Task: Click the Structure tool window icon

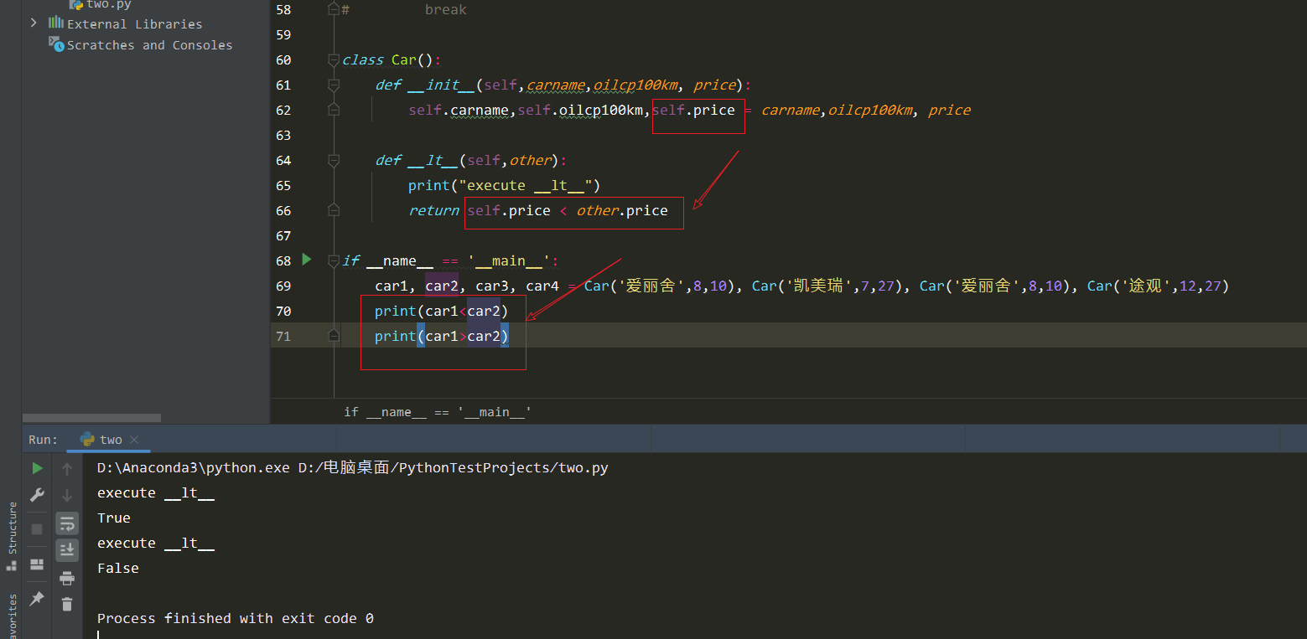Action: point(12,565)
